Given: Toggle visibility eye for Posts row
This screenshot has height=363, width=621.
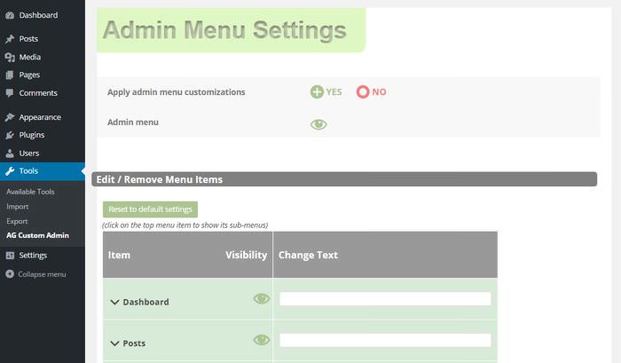Looking at the screenshot, I should pos(262,340).
